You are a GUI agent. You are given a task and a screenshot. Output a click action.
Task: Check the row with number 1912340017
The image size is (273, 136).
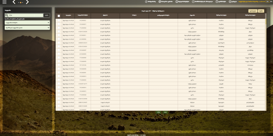[x=59, y=24]
